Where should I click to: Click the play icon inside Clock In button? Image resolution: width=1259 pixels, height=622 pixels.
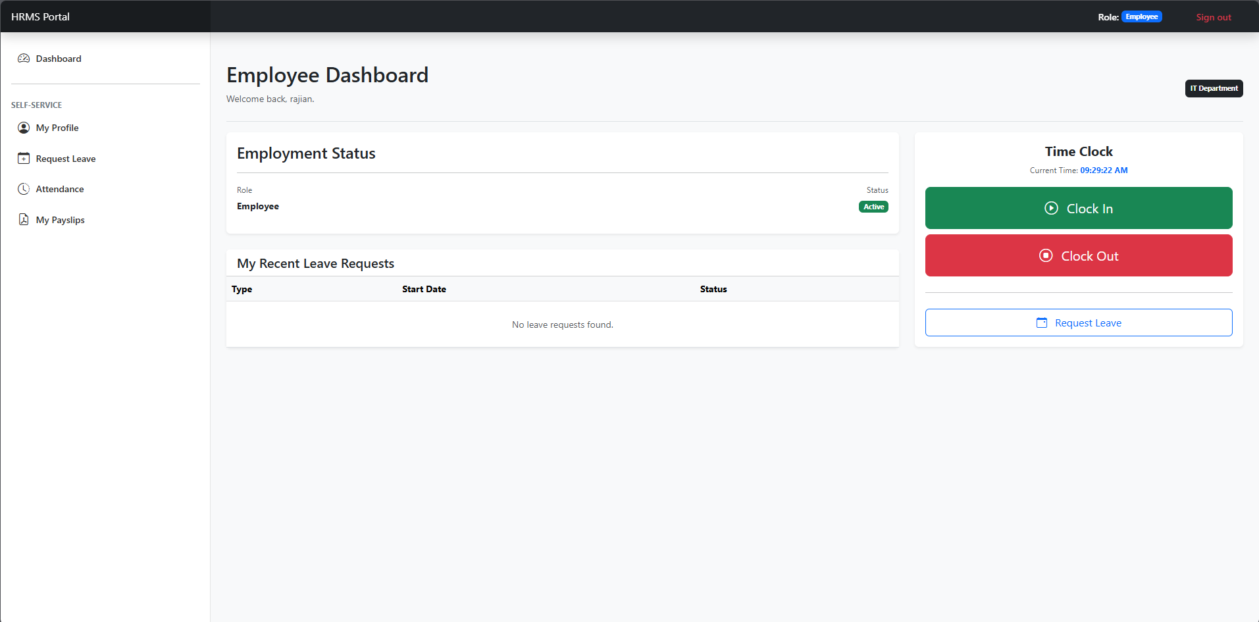point(1052,208)
